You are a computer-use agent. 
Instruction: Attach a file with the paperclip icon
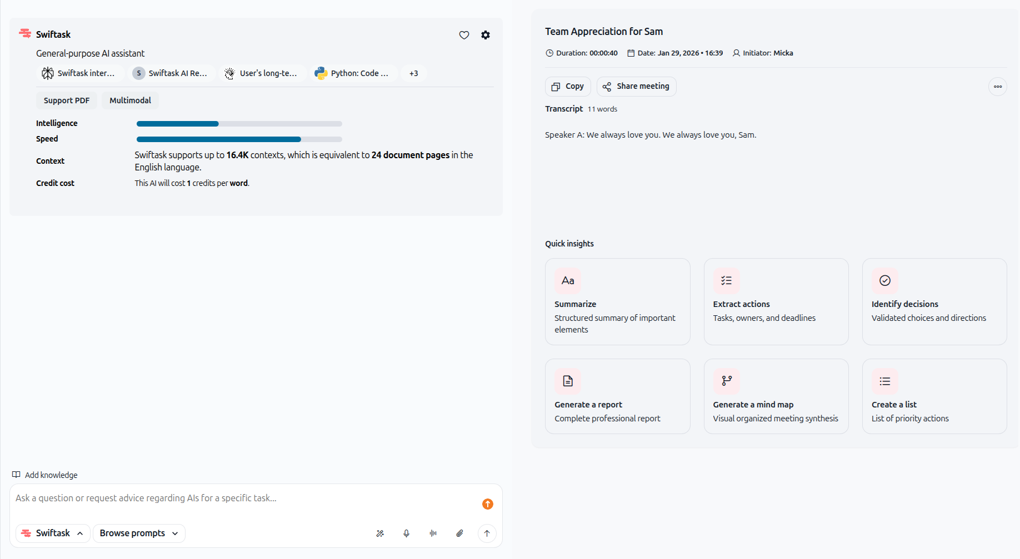[460, 533]
